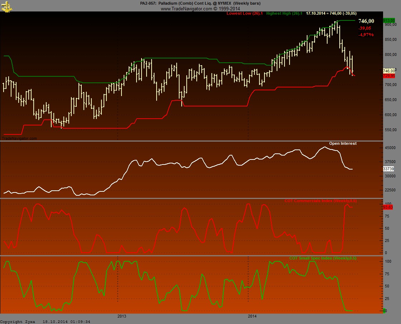Click the 2014 time axis label
Viewport: 401px width, 324px height.
point(252,316)
